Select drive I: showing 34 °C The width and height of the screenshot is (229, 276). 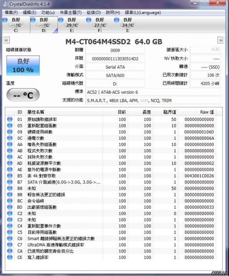tap(127, 25)
